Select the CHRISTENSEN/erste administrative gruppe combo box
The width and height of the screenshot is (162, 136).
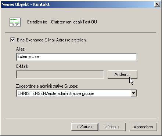click(77, 93)
